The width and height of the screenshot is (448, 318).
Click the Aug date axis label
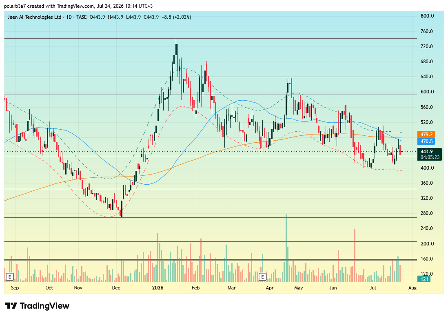(412, 288)
